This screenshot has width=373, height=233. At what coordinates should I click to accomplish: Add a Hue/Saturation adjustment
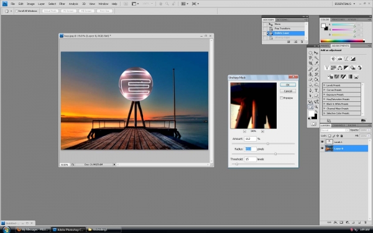point(333,68)
